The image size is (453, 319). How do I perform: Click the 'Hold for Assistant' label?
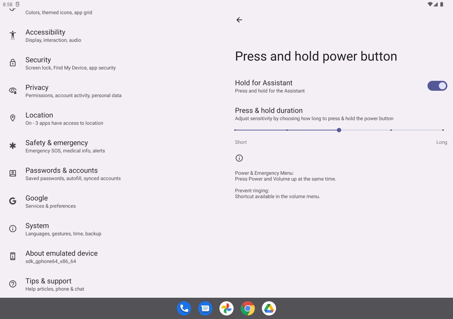pos(264,83)
